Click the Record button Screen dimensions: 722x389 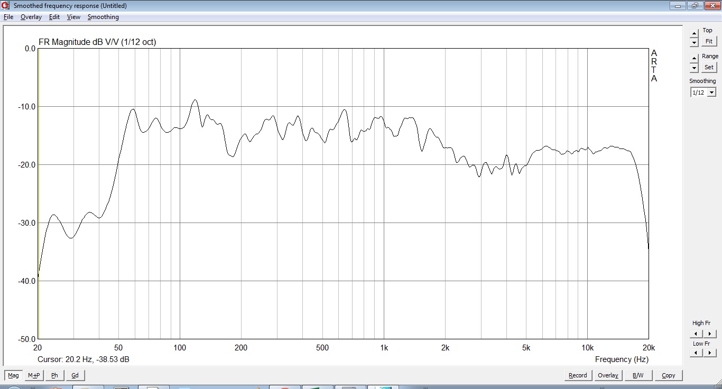(x=578, y=375)
